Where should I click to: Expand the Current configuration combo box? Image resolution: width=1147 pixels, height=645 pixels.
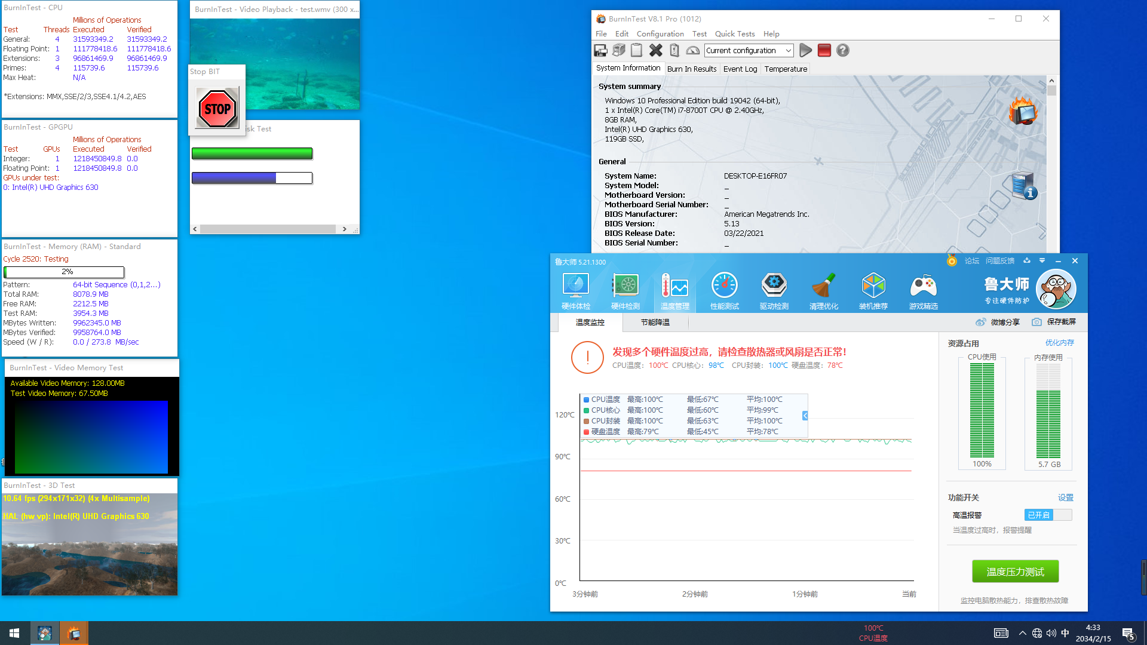788,51
